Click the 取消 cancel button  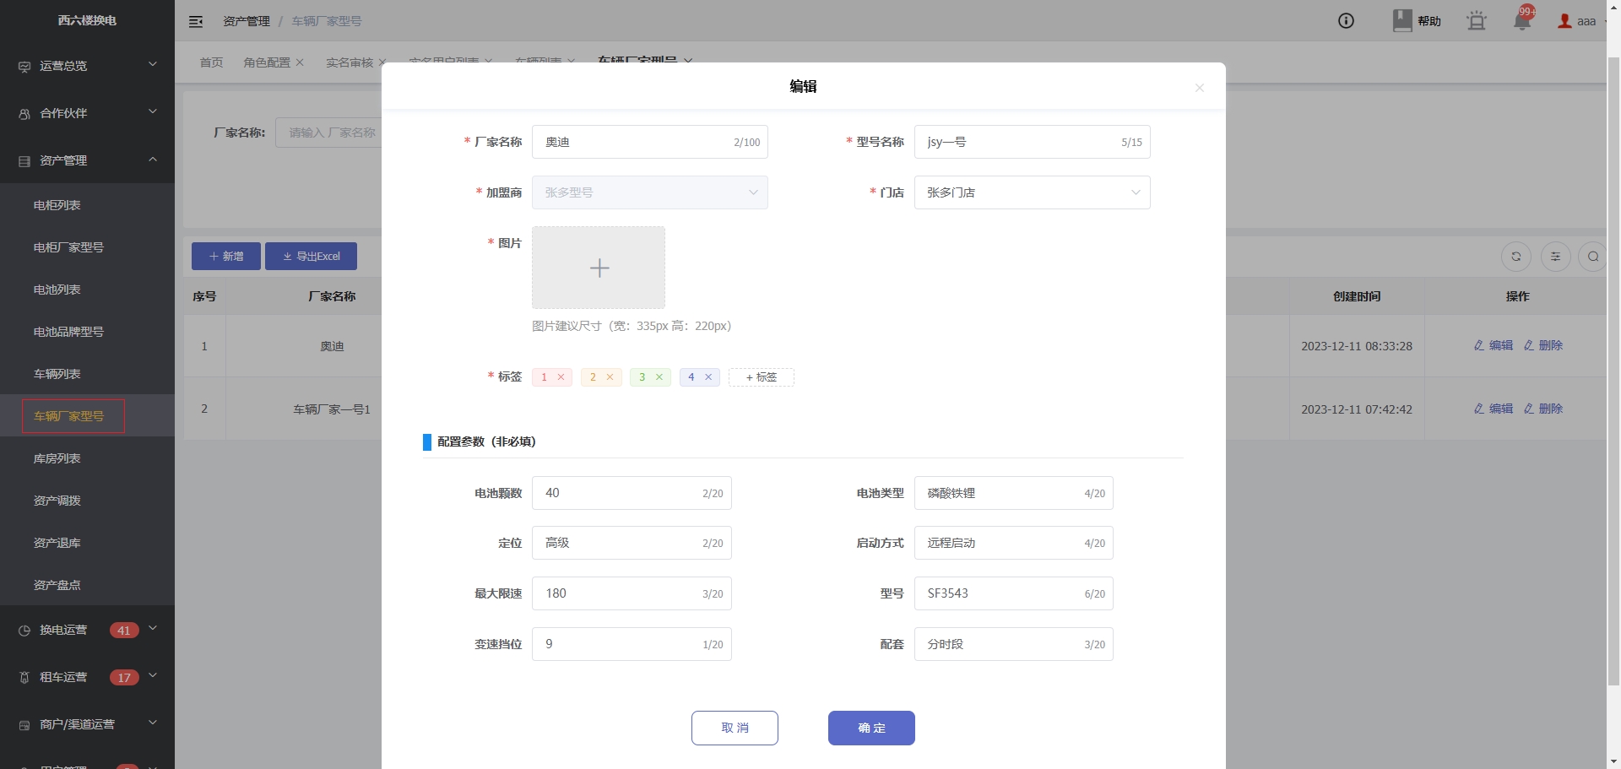tap(735, 728)
